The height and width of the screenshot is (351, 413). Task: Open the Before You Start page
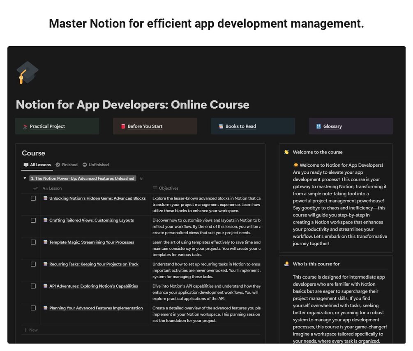coord(155,126)
